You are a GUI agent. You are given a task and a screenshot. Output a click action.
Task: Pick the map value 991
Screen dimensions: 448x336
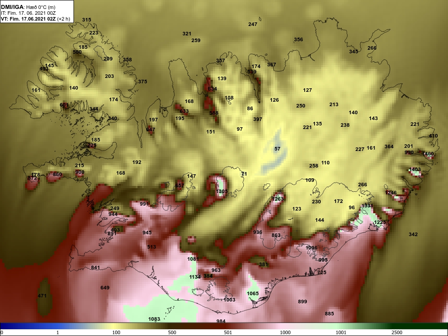(144, 204)
